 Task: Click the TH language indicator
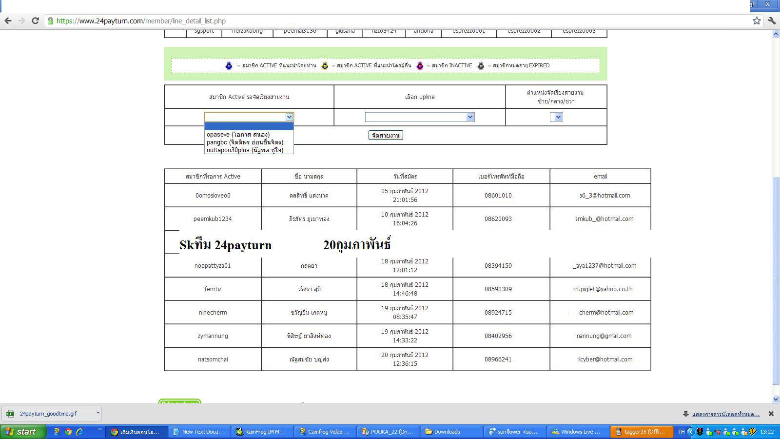tap(681, 432)
